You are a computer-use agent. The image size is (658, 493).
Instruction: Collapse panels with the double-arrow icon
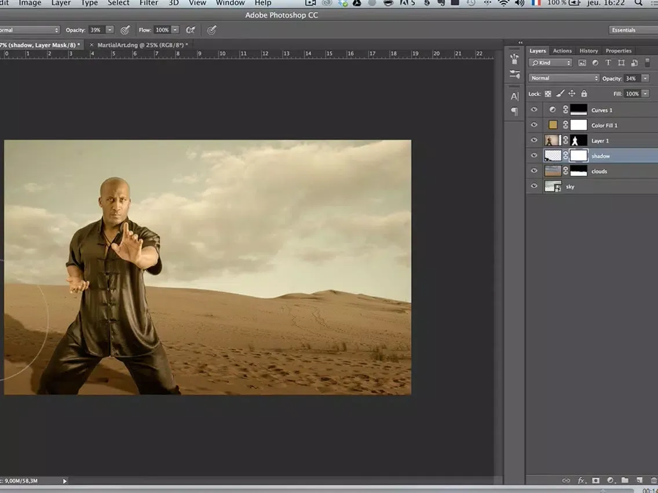tap(520, 43)
